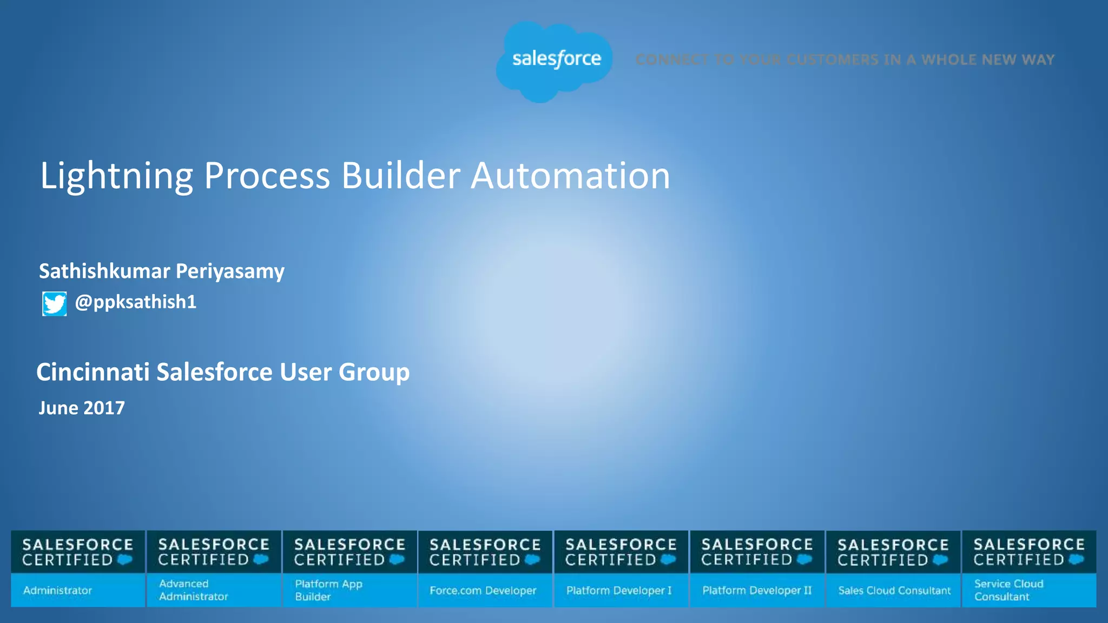Click the Sales Cloud Consultant badge
Viewport: 1108px width, 623px height.
893,590
